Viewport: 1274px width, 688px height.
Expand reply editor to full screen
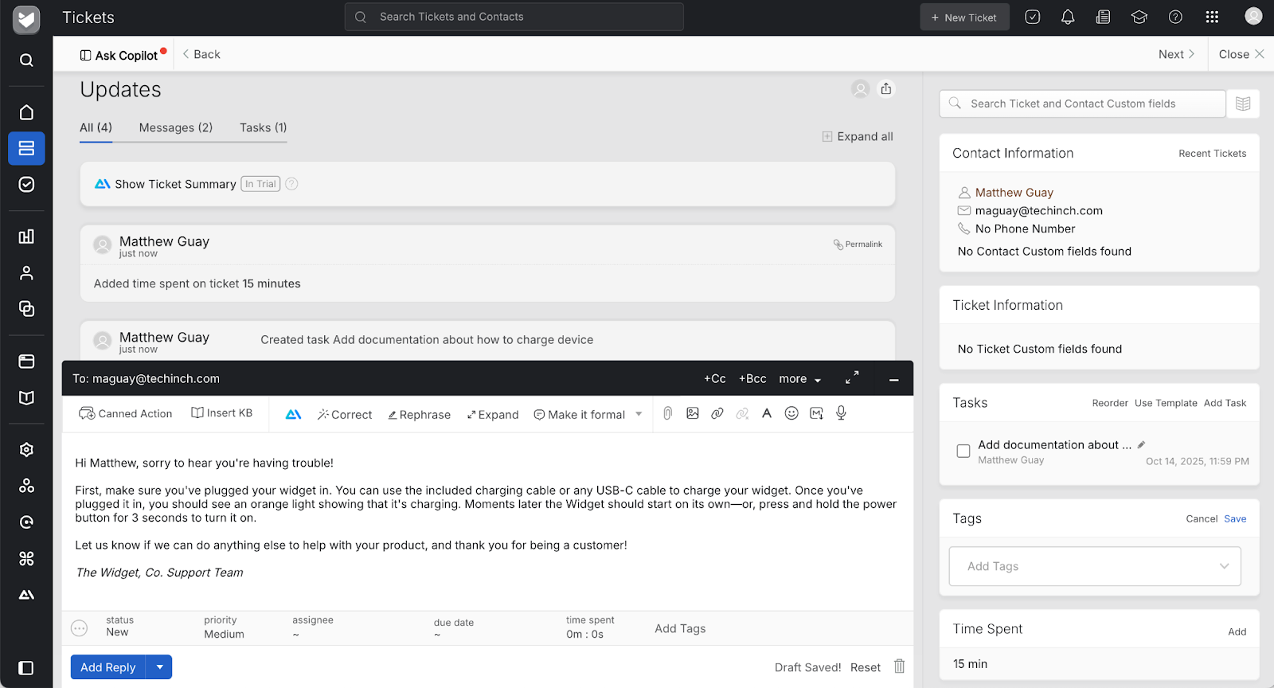tap(852, 378)
